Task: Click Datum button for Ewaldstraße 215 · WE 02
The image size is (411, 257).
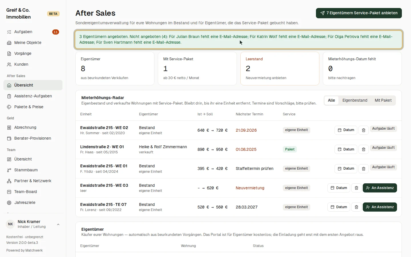Action: coord(346,130)
